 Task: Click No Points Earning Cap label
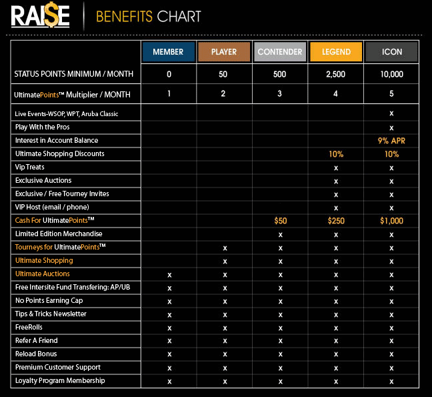pyautogui.click(x=49, y=300)
